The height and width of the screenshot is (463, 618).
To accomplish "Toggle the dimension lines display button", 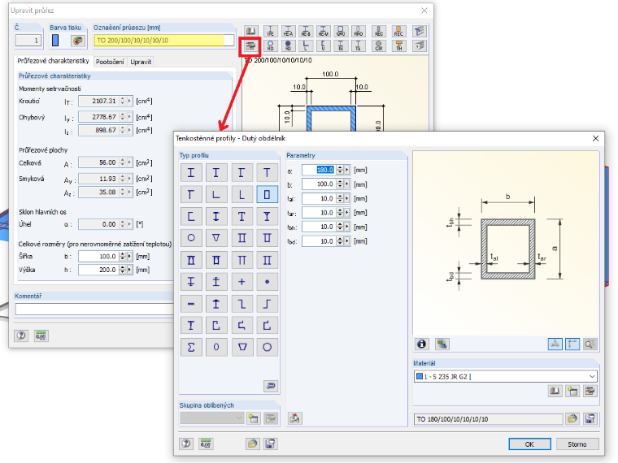I will (555, 344).
